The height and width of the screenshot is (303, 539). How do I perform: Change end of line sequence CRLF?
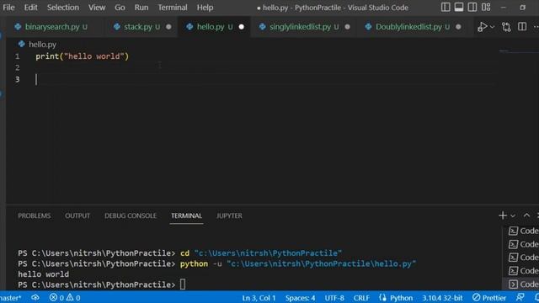tap(361, 298)
